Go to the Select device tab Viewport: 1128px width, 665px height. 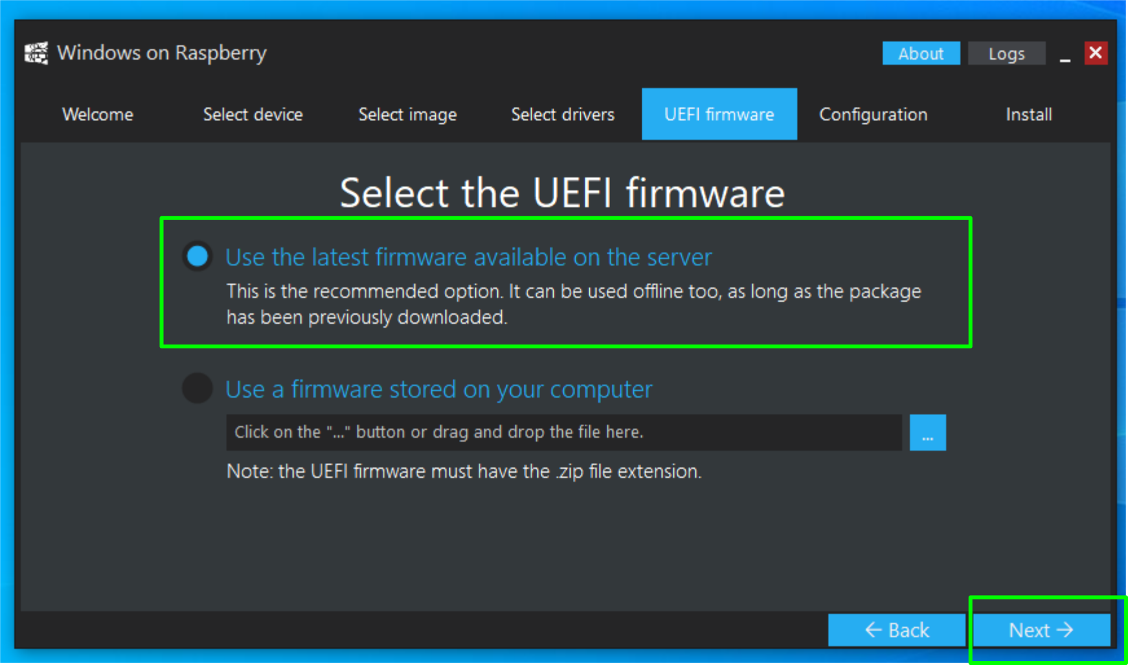(253, 115)
